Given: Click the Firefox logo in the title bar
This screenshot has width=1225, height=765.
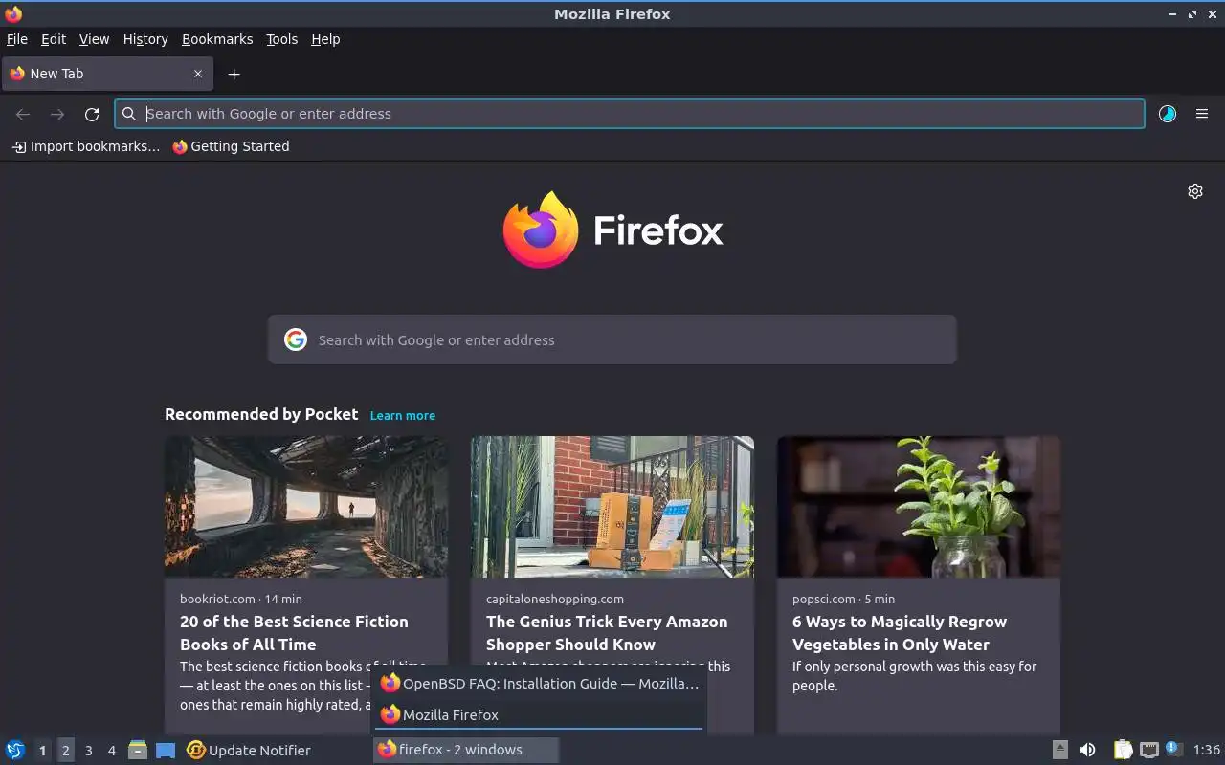Looking at the screenshot, I should (x=13, y=13).
